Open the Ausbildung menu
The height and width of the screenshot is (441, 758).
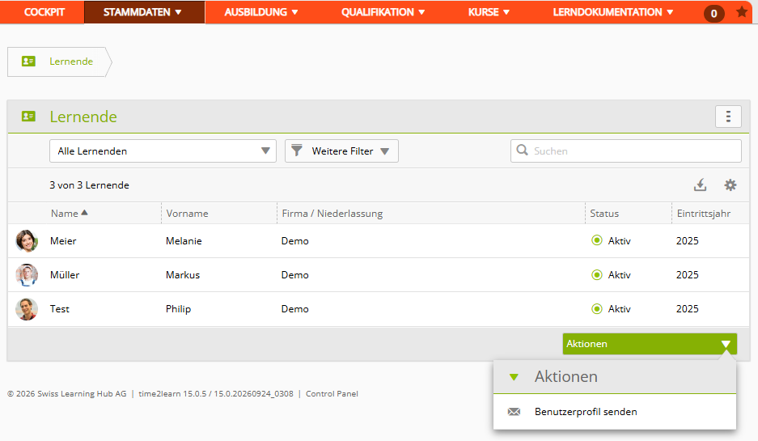(261, 12)
